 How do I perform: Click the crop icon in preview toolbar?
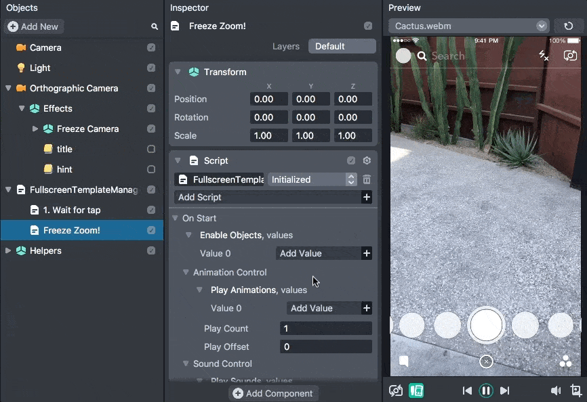tap(576, 390)
